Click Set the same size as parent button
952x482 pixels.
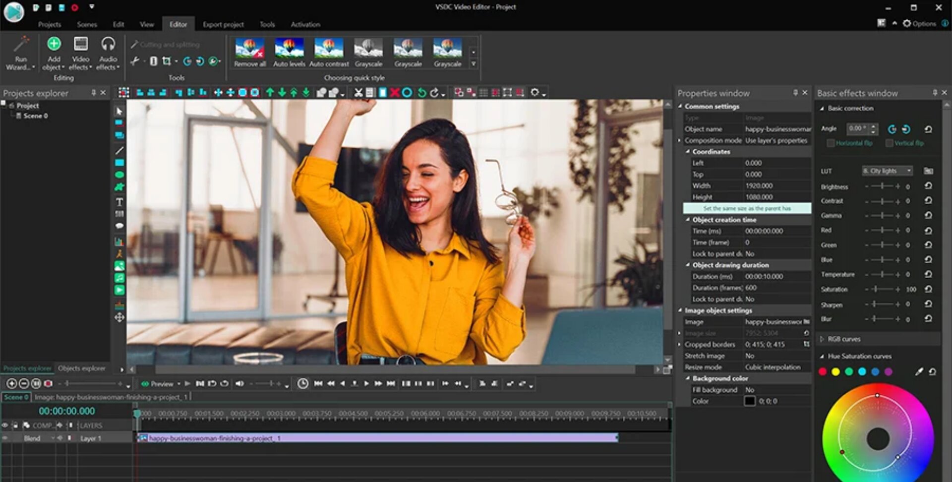click(x=747, y=209)
